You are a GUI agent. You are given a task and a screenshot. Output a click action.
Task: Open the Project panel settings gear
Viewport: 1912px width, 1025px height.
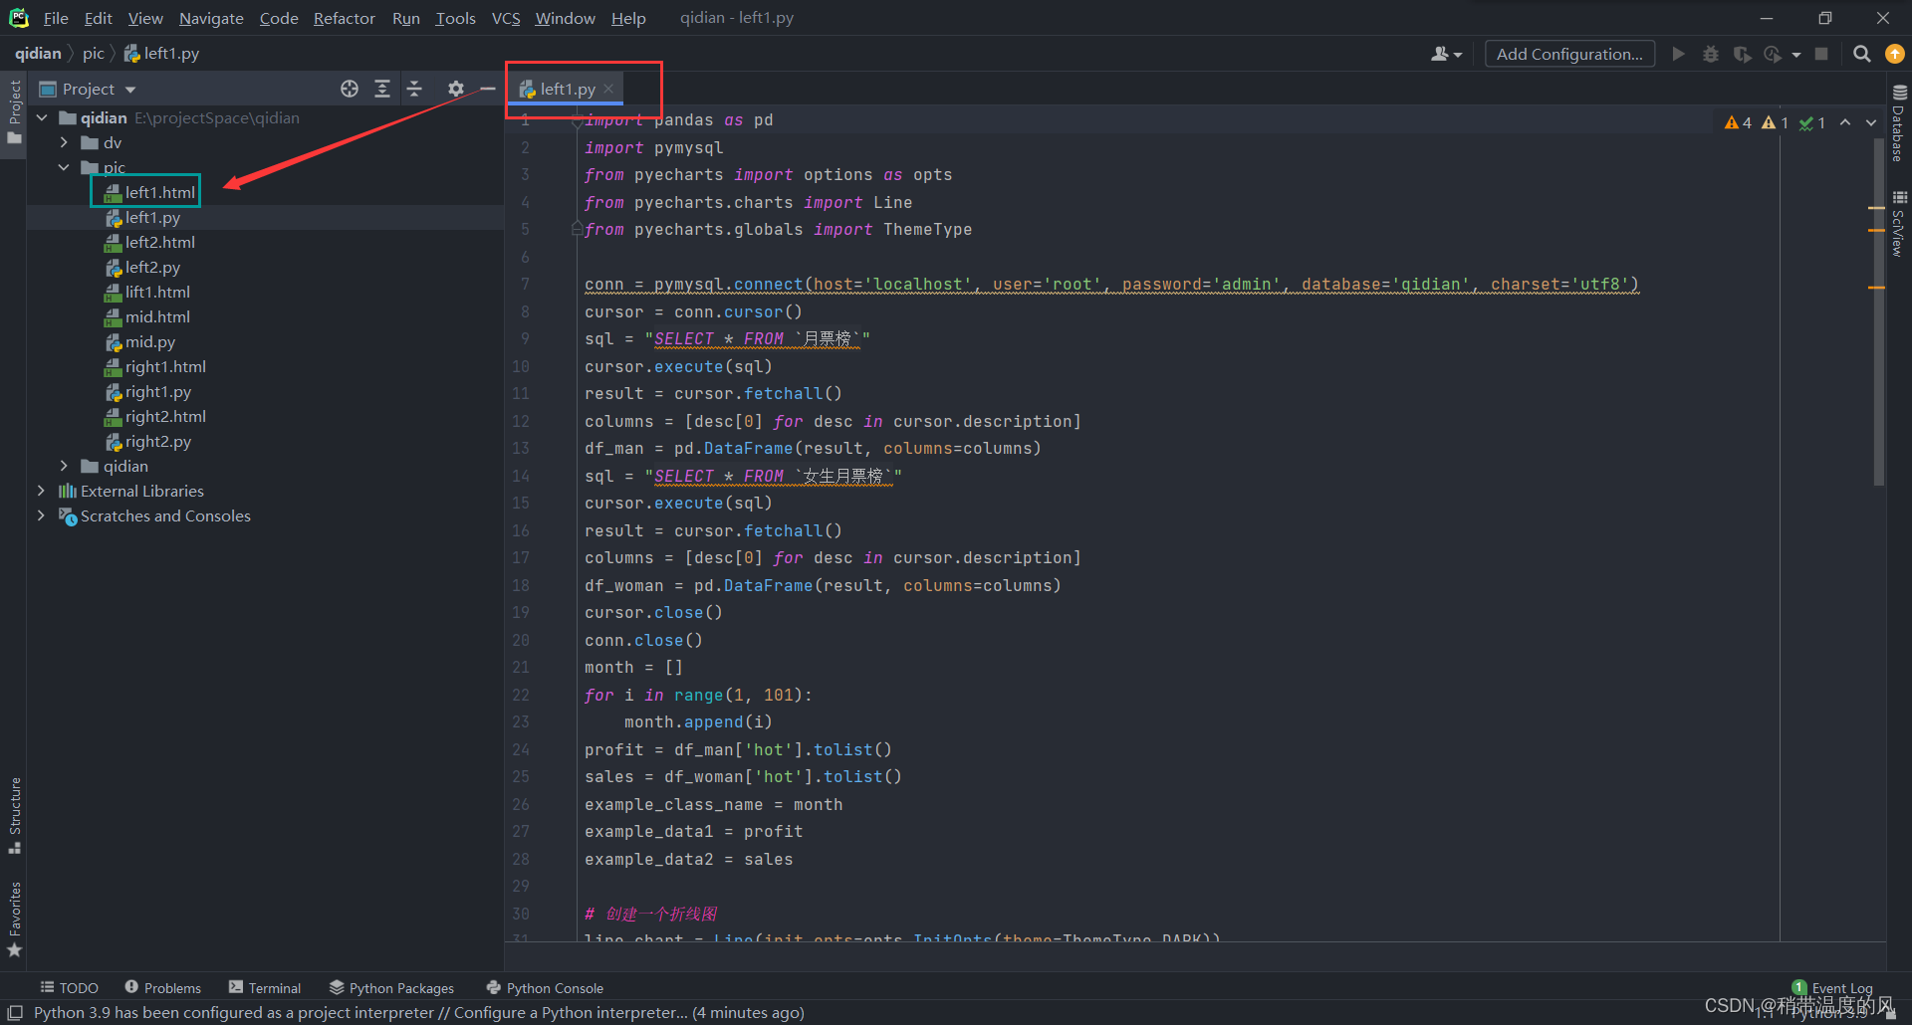click(x=456, y=89)
